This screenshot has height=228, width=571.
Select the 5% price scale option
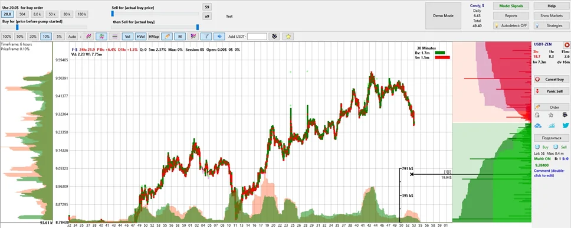(58, 37)
